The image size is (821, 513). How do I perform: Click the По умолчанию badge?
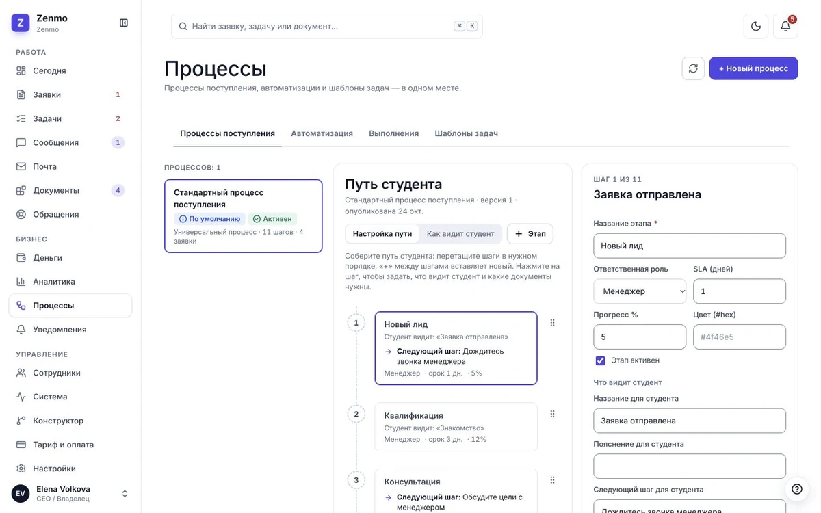coord(209,219)
